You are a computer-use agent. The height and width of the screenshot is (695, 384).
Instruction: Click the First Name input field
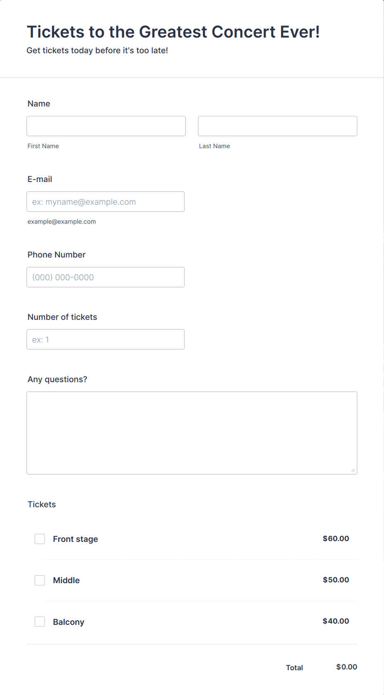[x=106, y=126]
